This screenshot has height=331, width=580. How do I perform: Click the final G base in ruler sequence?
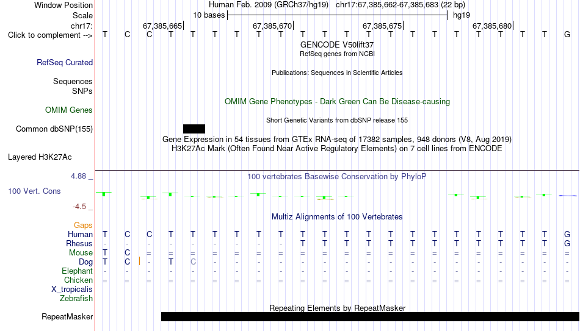[567, 35]
